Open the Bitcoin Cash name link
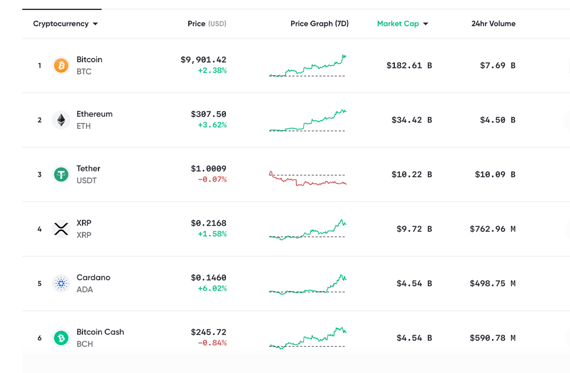Screen dimensions: 570x373 pyautogui.click(x=100, y=332)
